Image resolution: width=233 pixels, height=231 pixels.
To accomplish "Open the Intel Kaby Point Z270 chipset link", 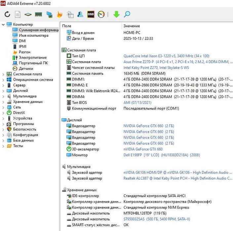I will coord(156,68).
